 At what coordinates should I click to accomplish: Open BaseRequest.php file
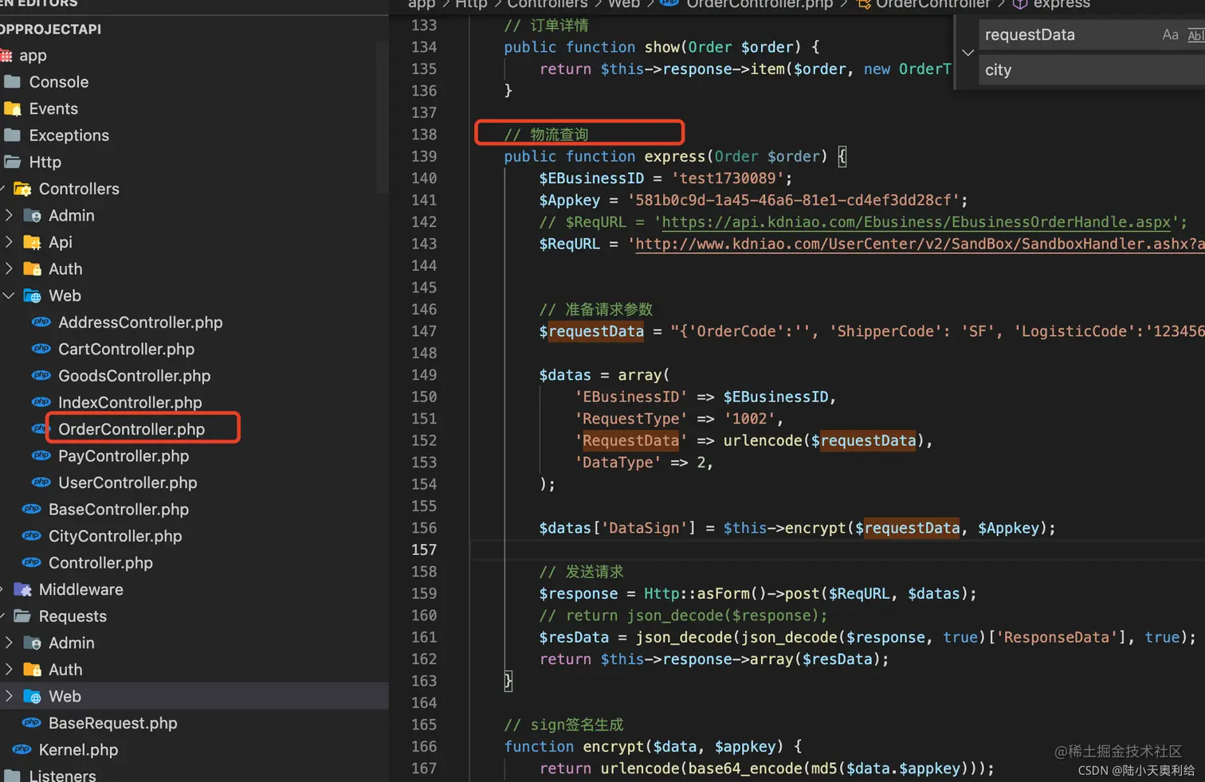click(x=112, y=723)
